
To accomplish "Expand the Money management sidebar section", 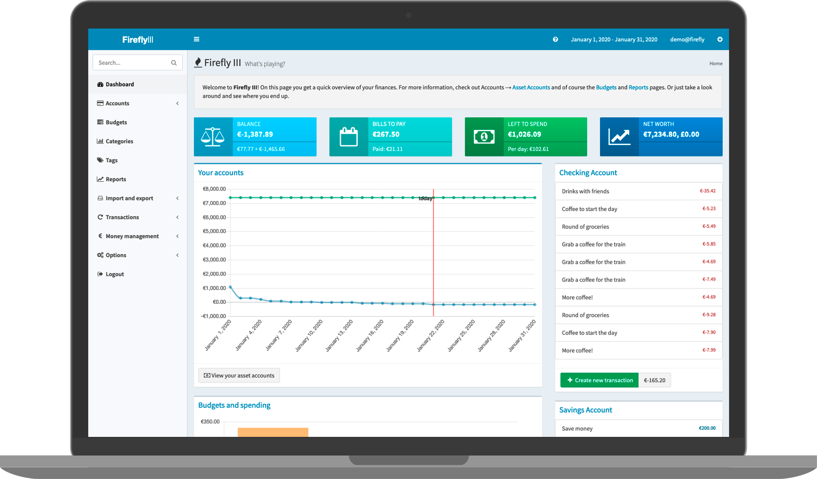I will [137, 236].
